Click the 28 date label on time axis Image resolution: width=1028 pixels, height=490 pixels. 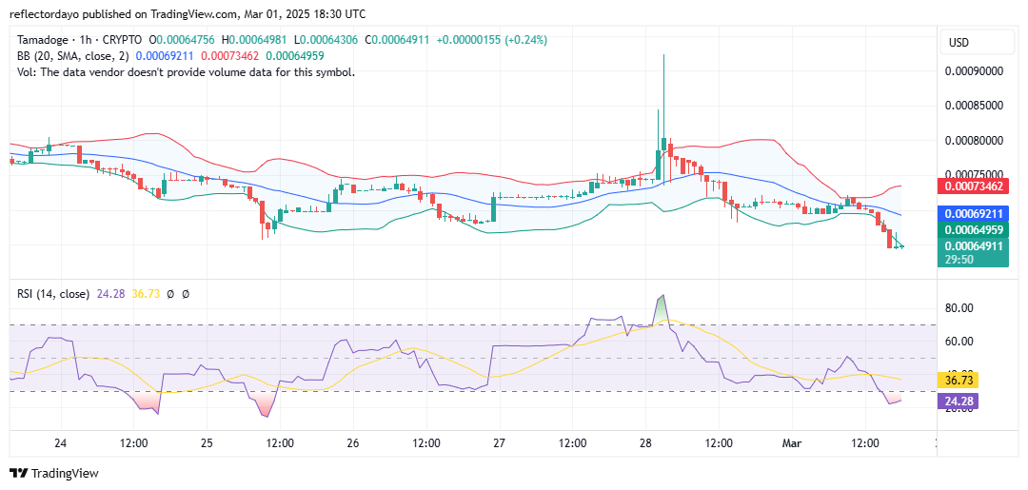tap(645, 443)
